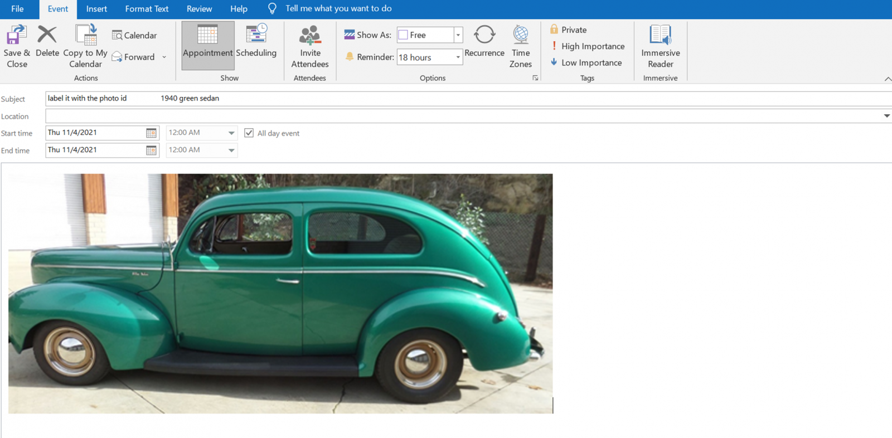This screenshot has height=438, width=892.
Task: Expand the Location dropdown arrow
Action: pyautogui.click(x=886, y=116)
